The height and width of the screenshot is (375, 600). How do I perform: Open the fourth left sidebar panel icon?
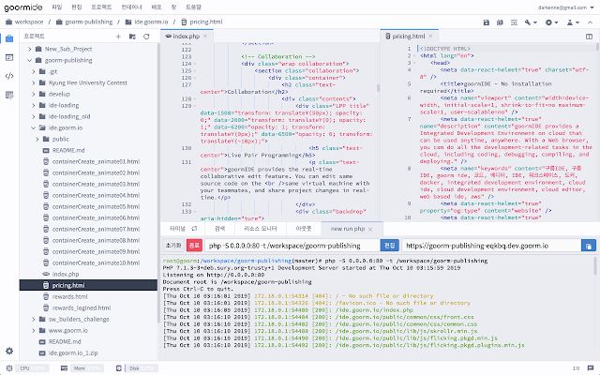(x=9, y=95)
